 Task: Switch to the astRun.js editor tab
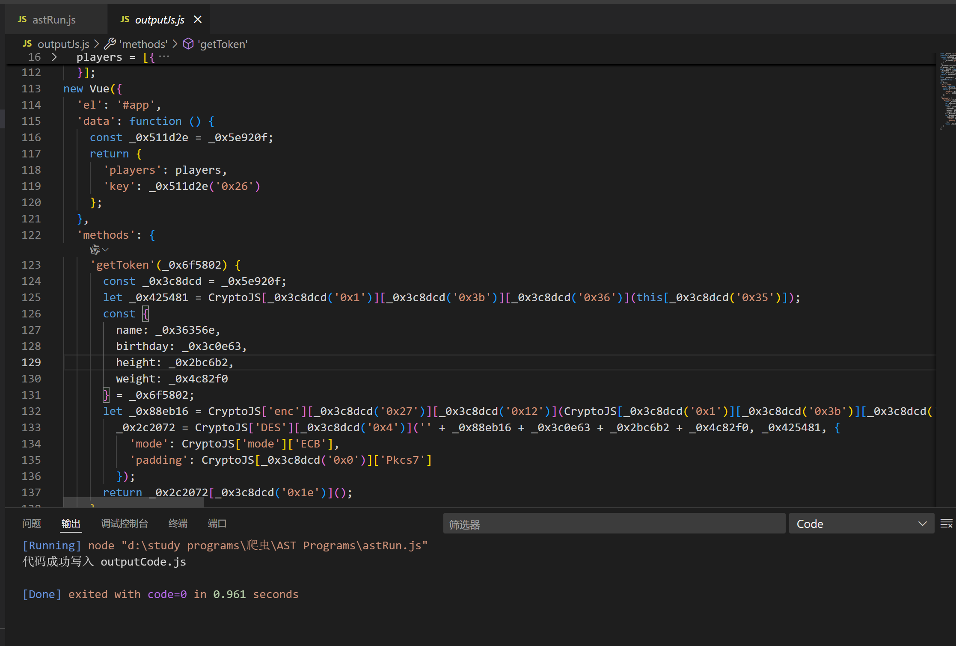54,20
